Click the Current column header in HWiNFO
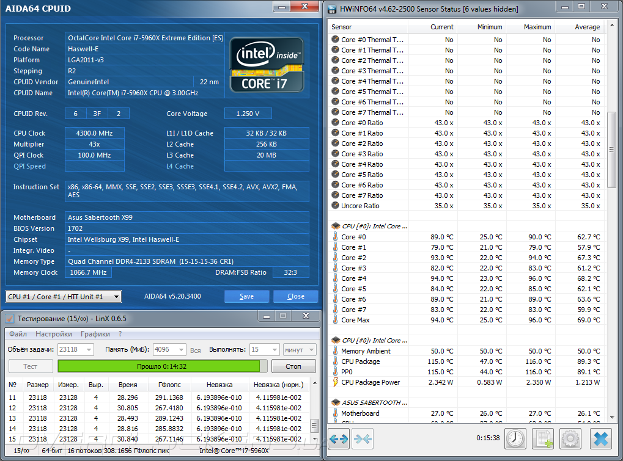 tap(433, 27)
